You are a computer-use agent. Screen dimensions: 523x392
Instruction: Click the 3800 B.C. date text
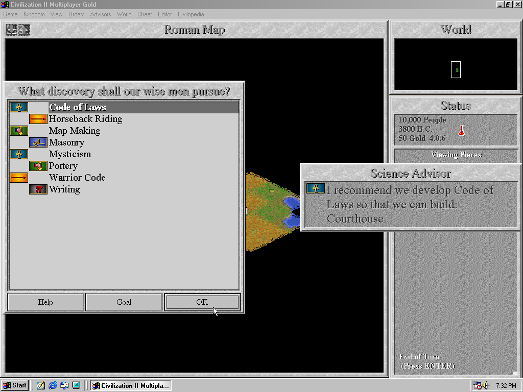[416, 129]
